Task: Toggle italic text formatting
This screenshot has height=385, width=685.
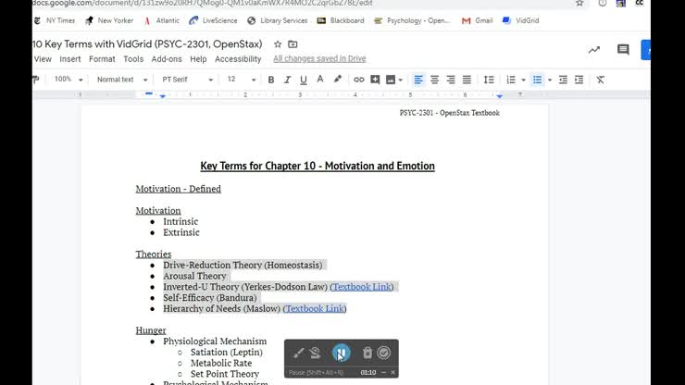Action: click(286, 80)
